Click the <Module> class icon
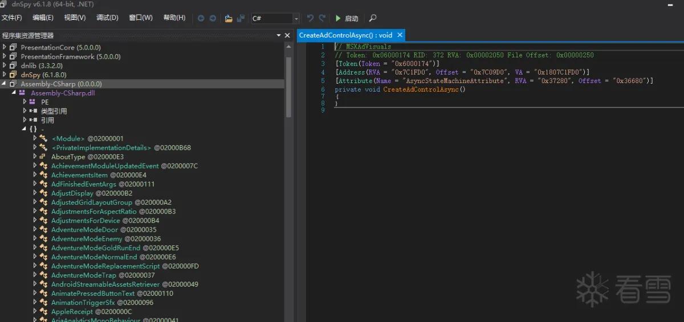Viewport: 684px width, 322px height. [x=44, y=138]
